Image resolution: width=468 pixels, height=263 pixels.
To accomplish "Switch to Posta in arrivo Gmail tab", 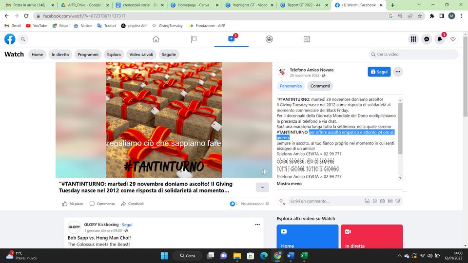I will pos(29,5).
